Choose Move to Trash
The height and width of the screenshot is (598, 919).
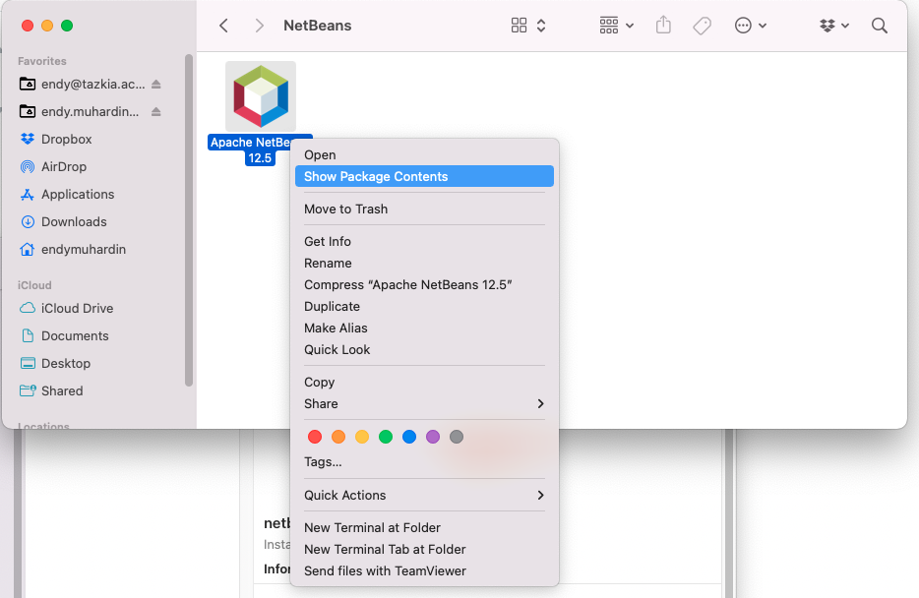point(424,209)
